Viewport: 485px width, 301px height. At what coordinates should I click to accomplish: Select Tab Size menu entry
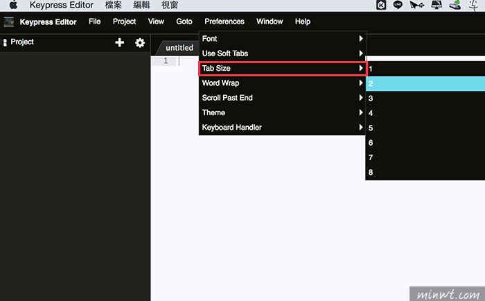283,69
